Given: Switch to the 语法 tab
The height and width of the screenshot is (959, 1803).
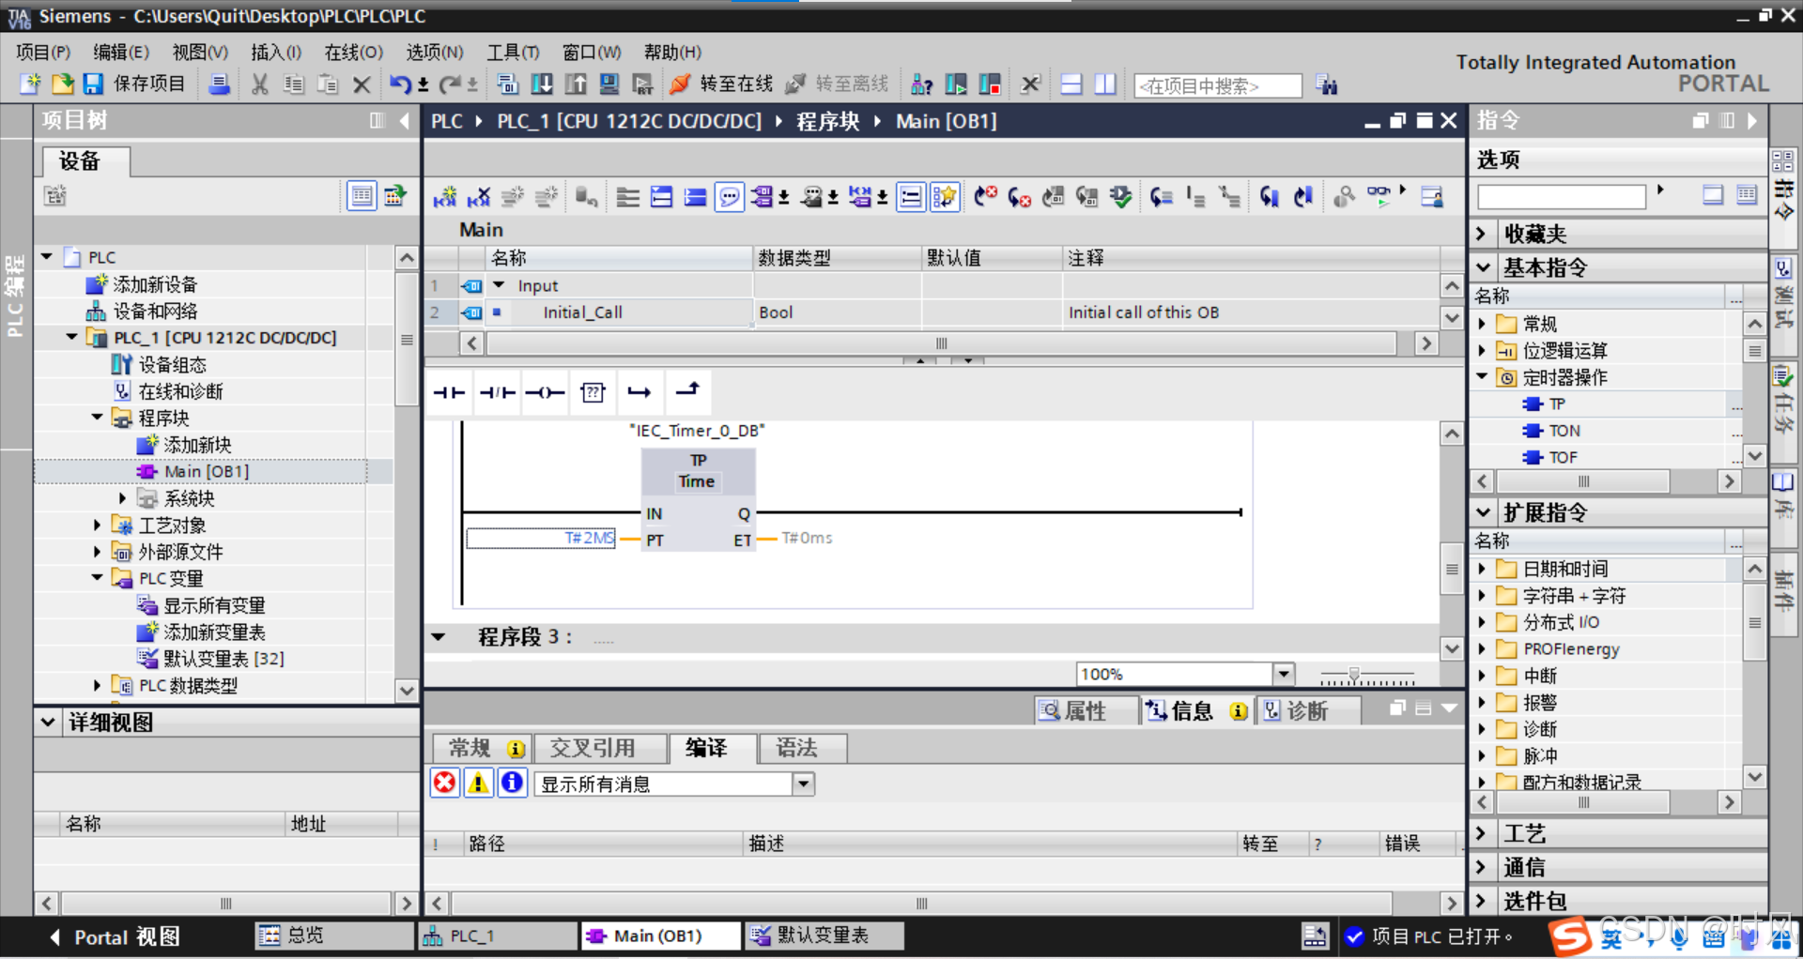Looking at the screenshot, I should (x=803, y=748).
